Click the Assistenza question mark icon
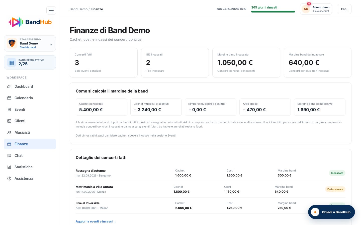361x225 pixels. pos(9,178)
